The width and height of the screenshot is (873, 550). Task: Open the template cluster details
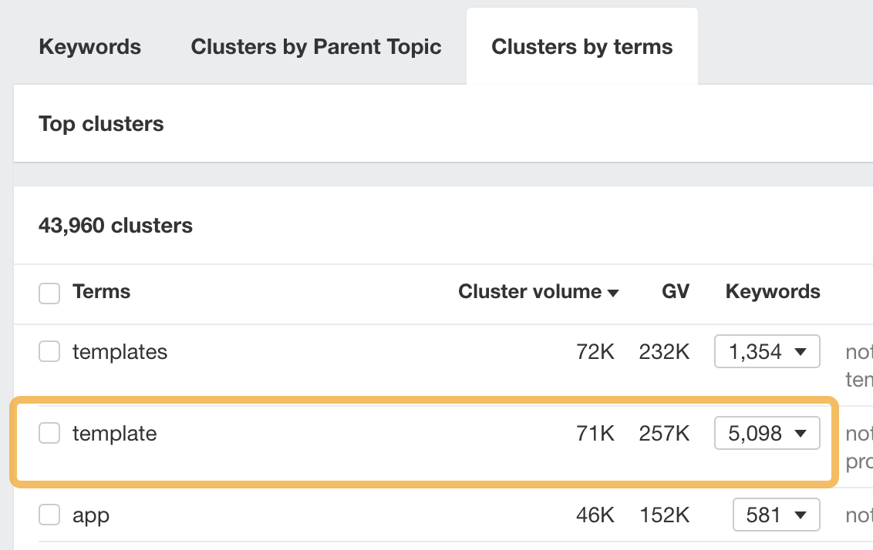[x=115, y=433]
